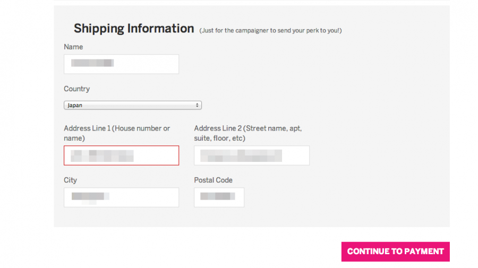478x268 pixels.
Task: Focus the Postal Code field
Action: click(219, 197)
